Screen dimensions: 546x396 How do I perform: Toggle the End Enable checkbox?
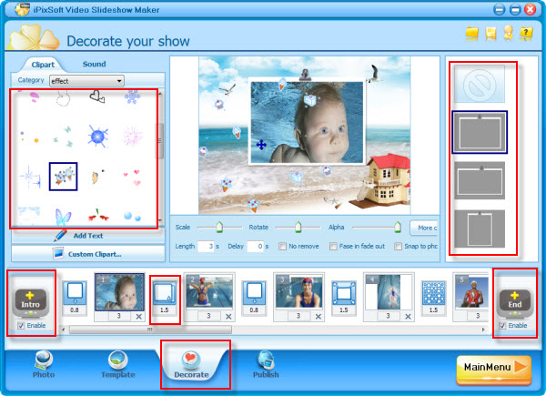tap(504, 326)
